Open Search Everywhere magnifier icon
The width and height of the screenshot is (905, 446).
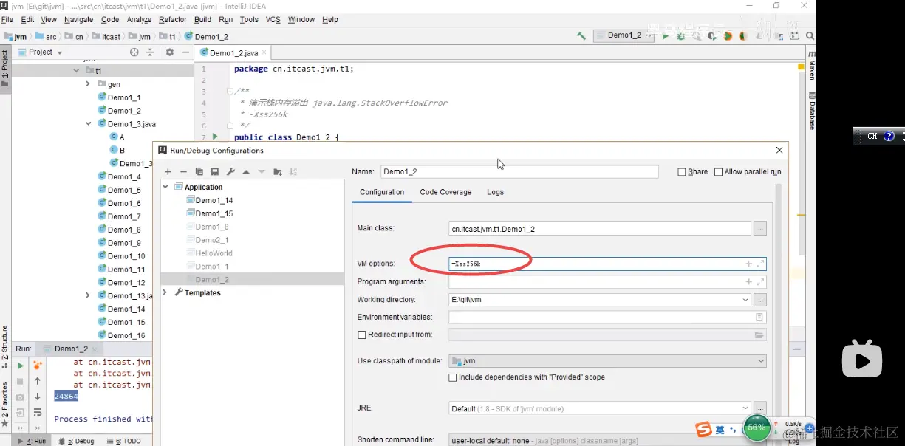coord(810,36)
